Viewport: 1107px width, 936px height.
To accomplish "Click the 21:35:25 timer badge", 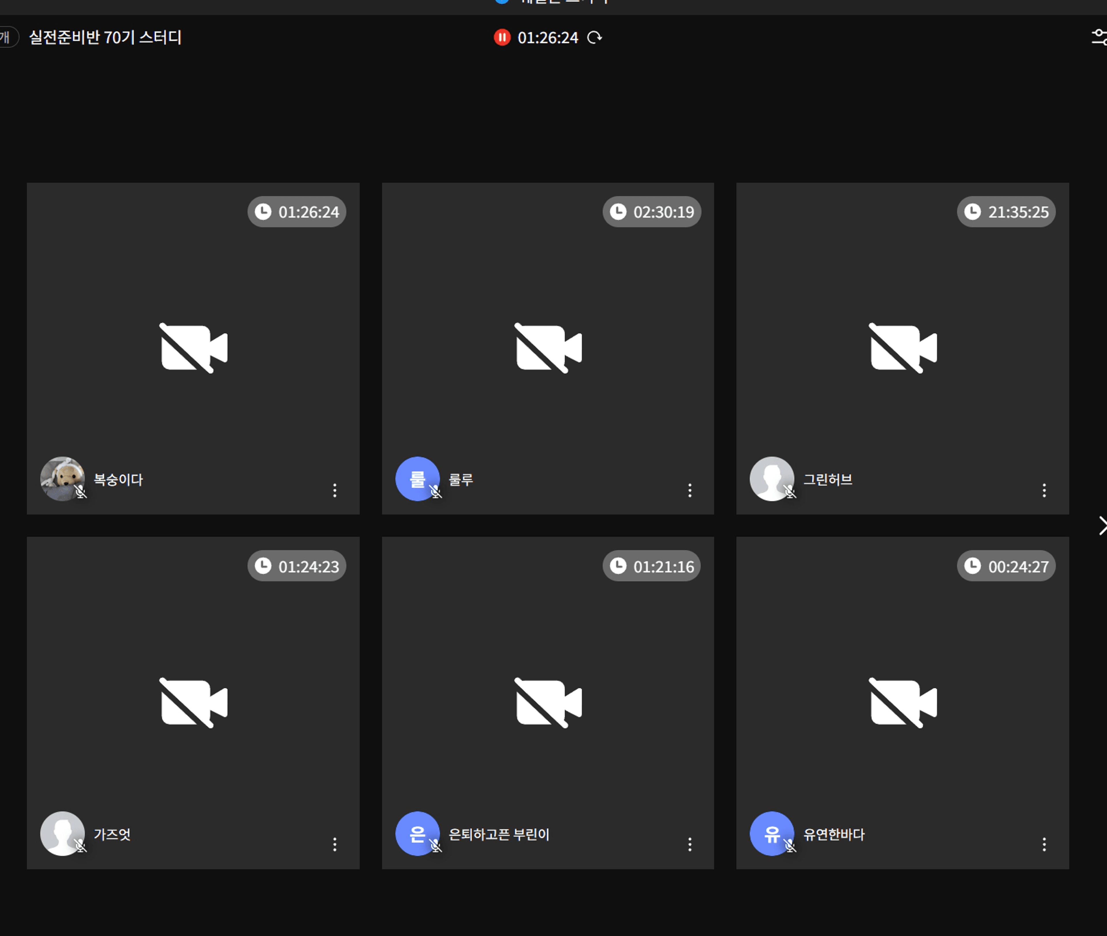I will (x=1006, y=212).
